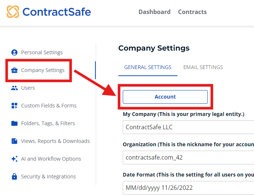Open the Date Format dropdown

(x=189, y=187)
